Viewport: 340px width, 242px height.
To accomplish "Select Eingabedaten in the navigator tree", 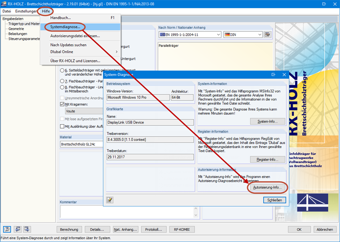I will [13, 19].
